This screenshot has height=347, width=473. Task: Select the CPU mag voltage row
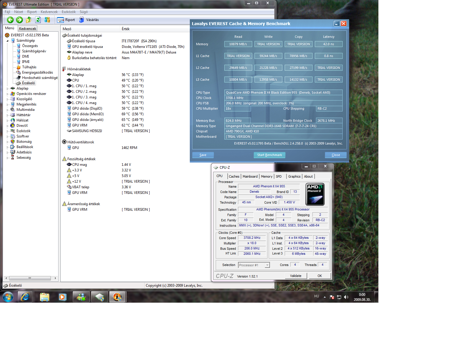(126, 165)
